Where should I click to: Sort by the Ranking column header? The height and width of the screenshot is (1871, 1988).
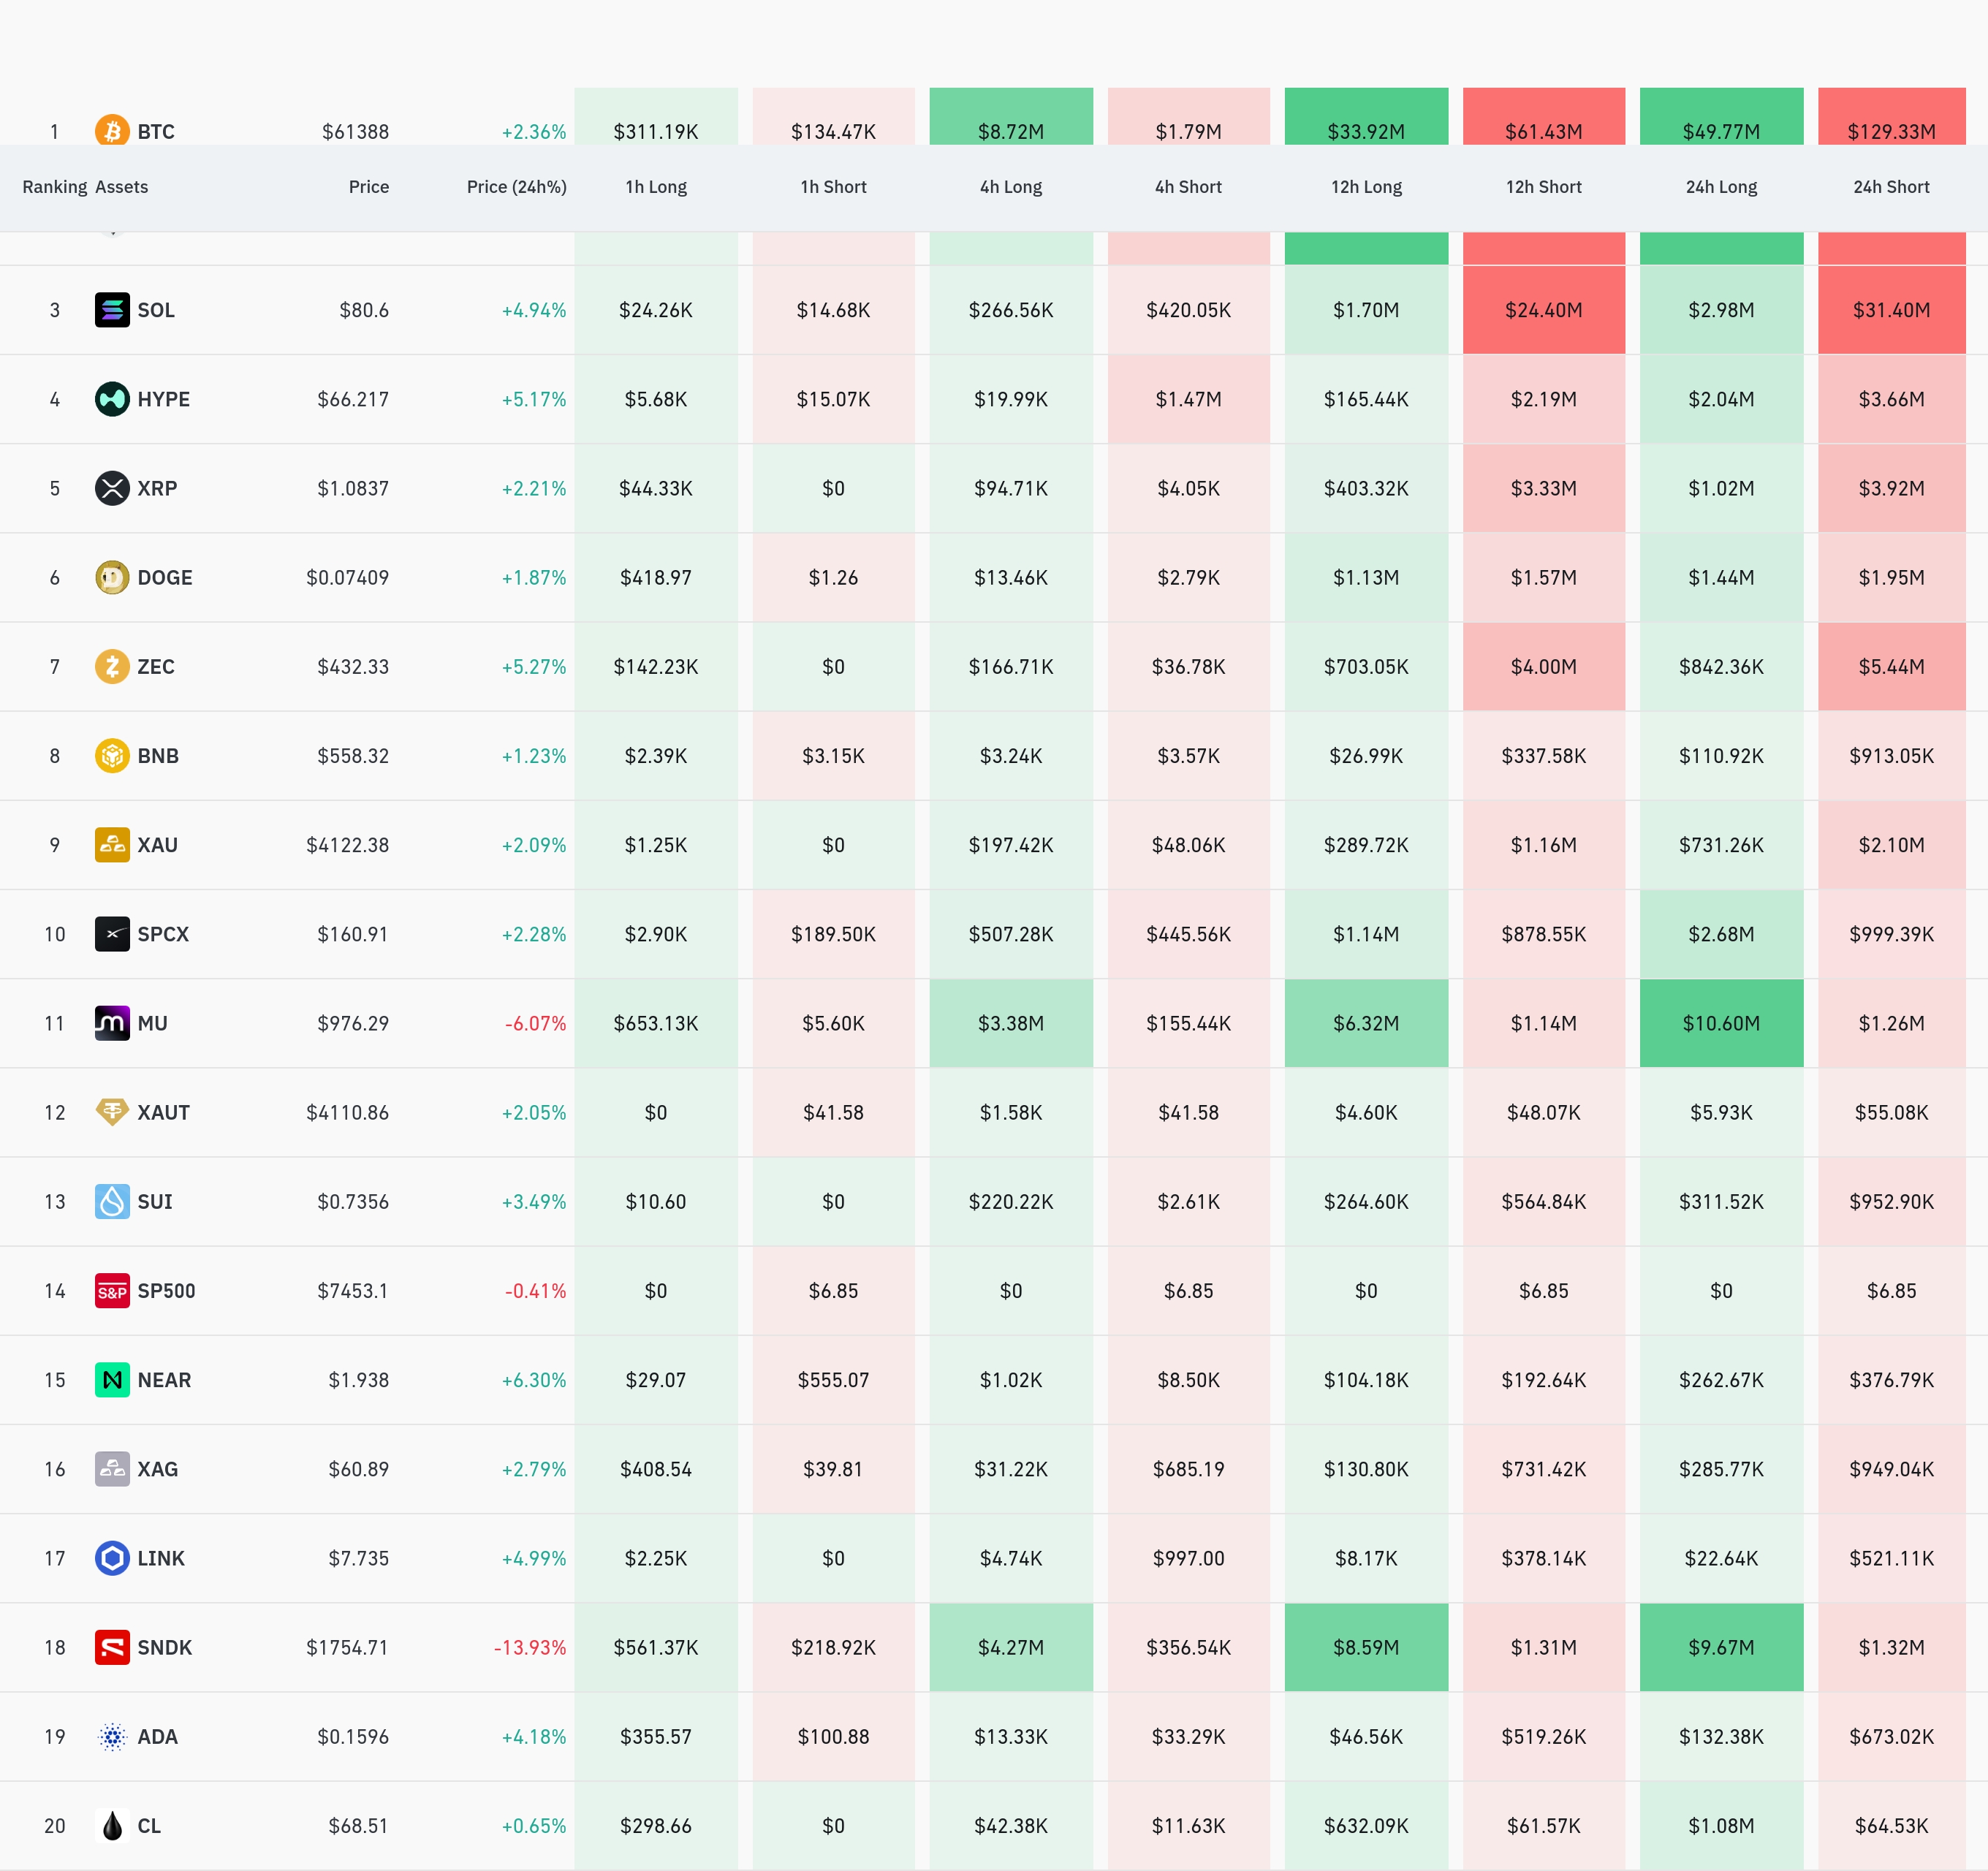pos(55,187)
